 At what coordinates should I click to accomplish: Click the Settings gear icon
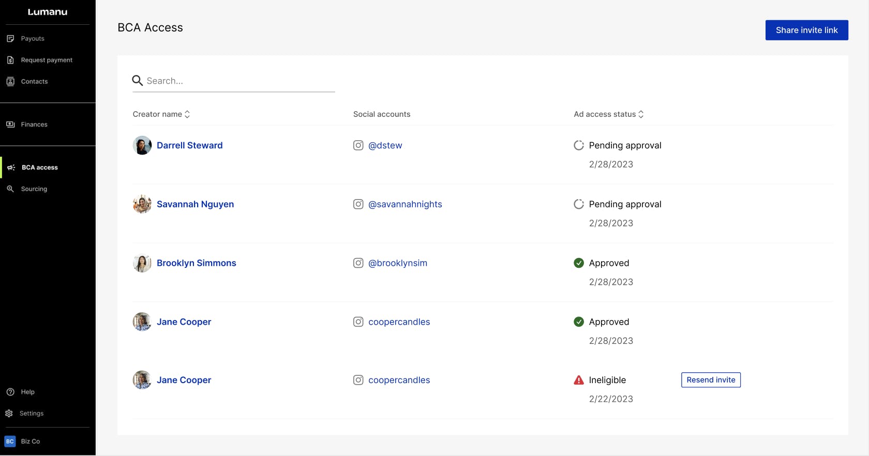(9, 414)
